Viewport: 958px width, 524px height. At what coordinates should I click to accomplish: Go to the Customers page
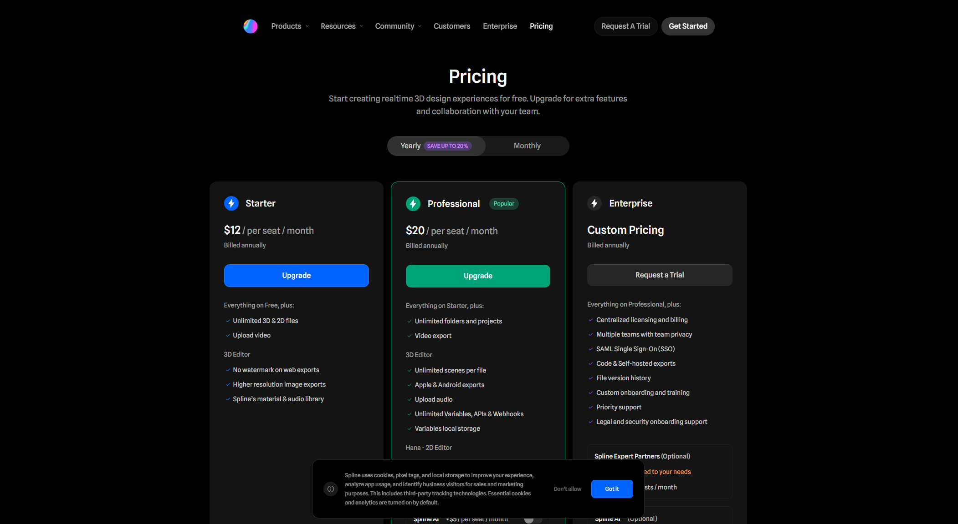[x=451, y=26]
